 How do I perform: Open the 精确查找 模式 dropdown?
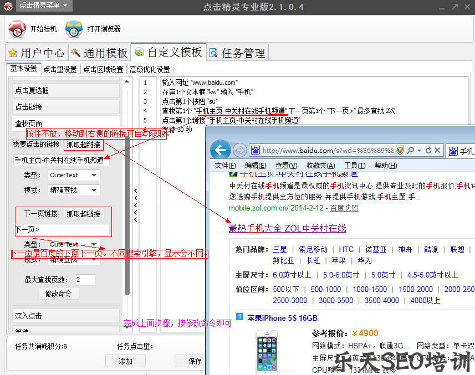point(74,190)
